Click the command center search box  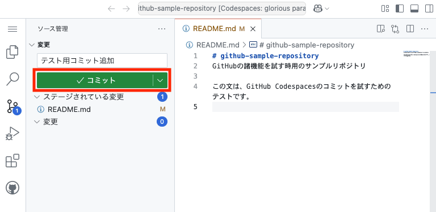point(222,8)
